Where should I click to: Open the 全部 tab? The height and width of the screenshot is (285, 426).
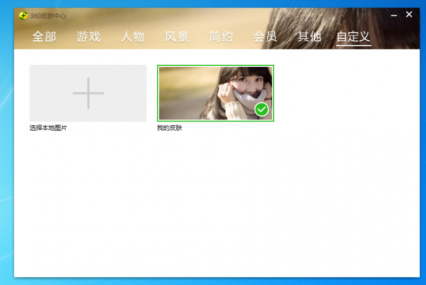[44, 37]
